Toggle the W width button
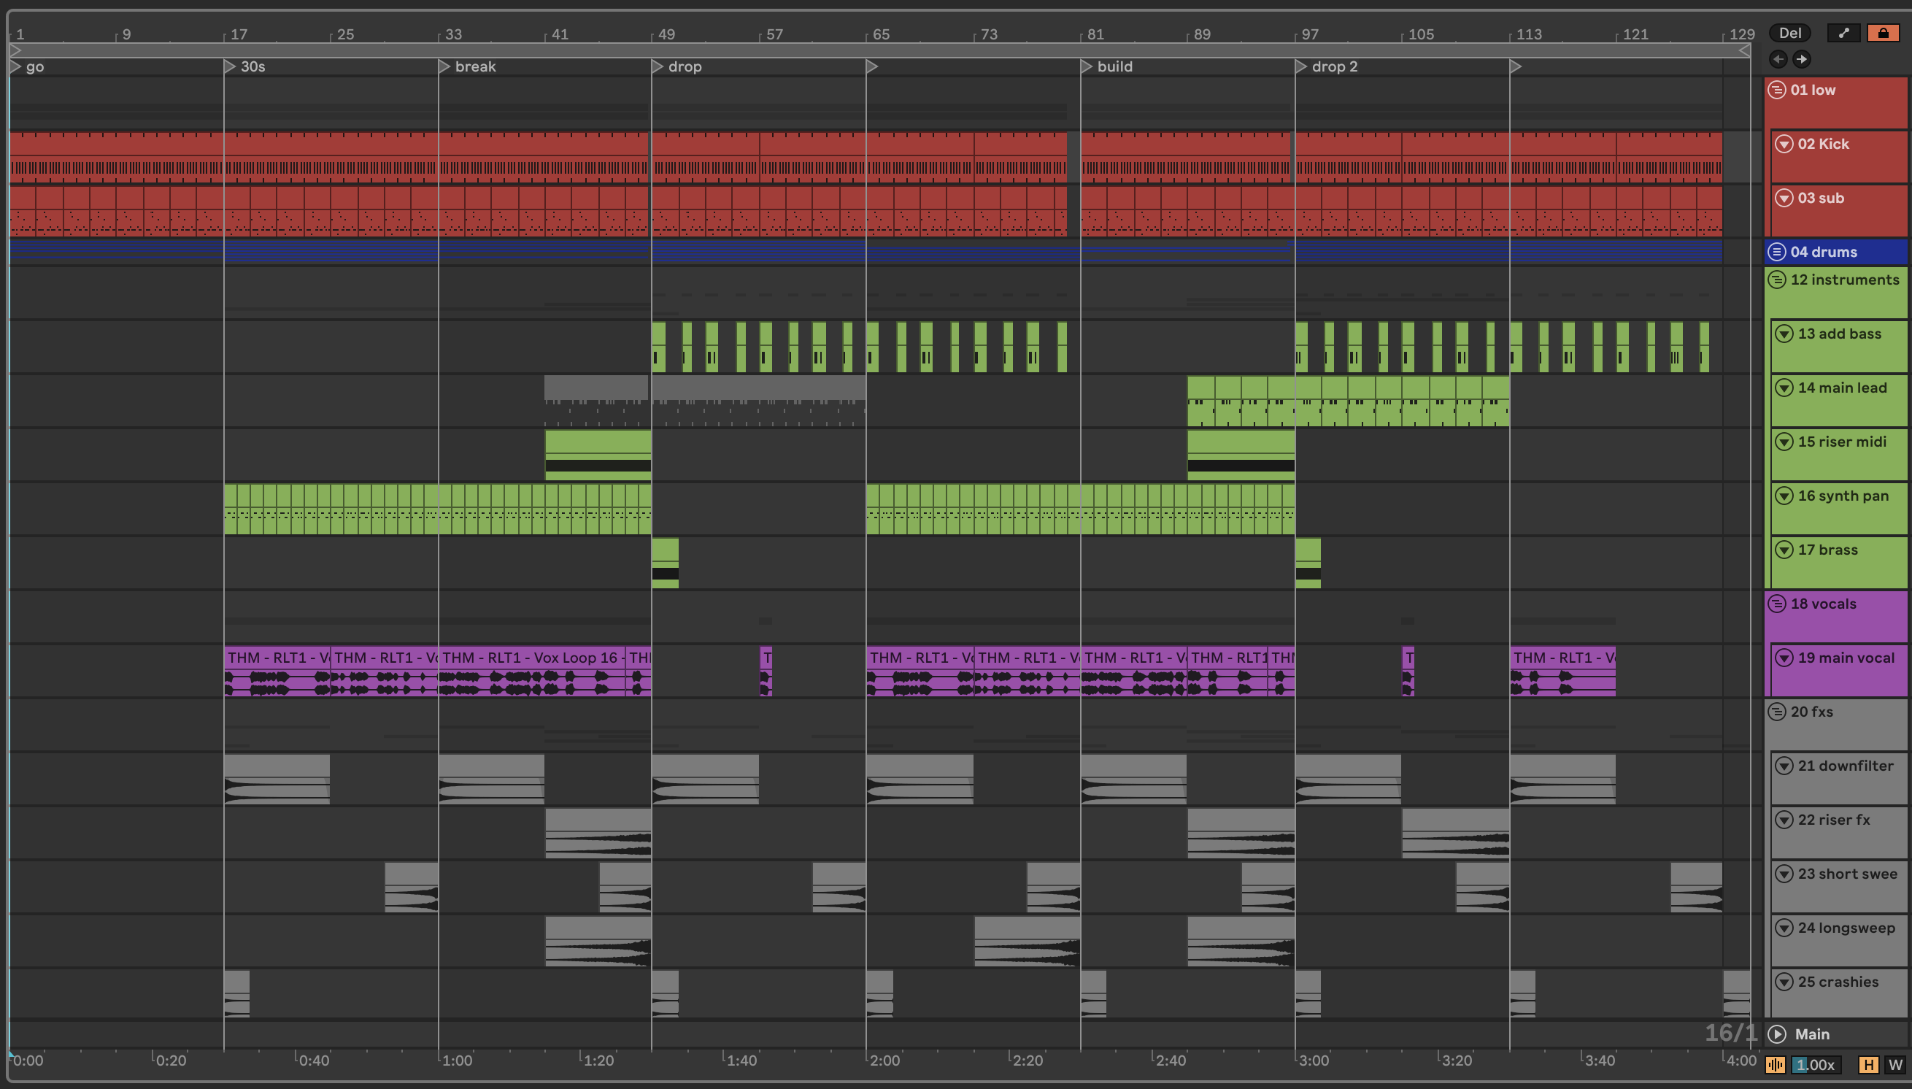The height and width of the screenshot is (1089, 1912). [1894, 1064]
